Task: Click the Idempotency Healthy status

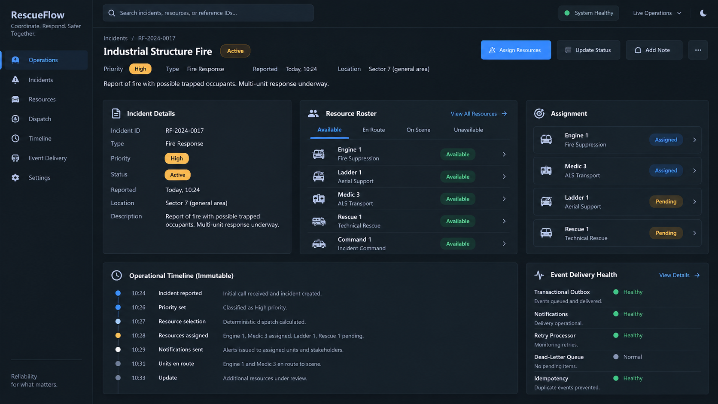Action: [628, 378]
